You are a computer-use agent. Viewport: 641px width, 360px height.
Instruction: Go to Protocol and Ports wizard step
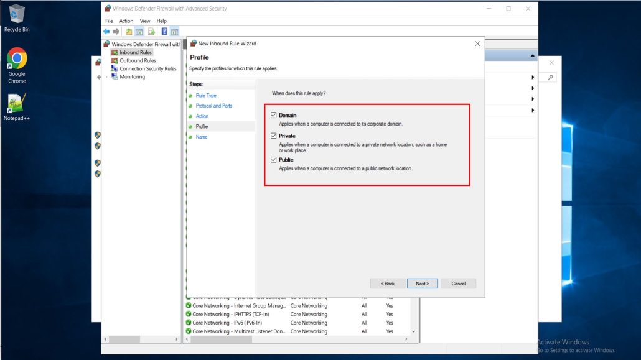click(214, 106)
